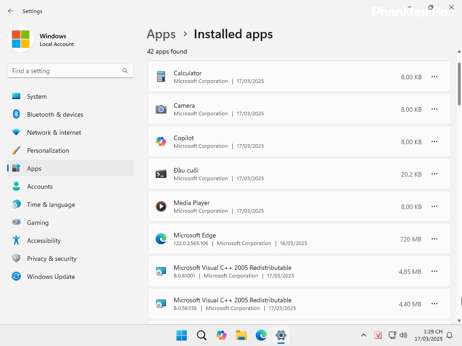The width and height of the screenshot is (462, 346).
Task: Click the Windows Start button
Action: [182, 335]
